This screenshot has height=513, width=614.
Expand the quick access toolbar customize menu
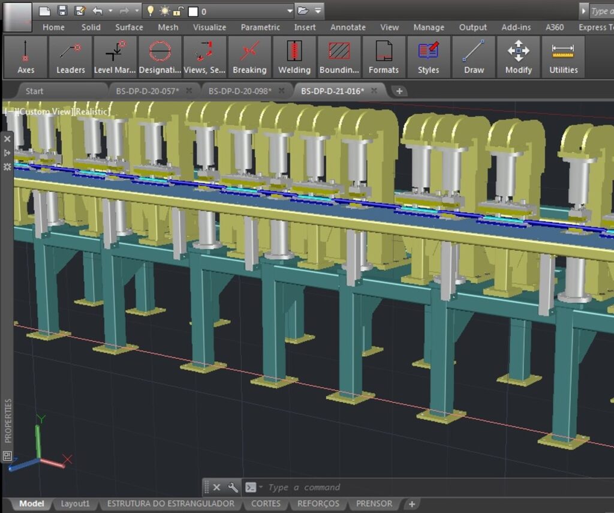coord(318,11)
